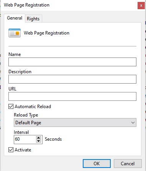Viewport: 146px width, 171px height.
Task: Click the Activate label text
Action: [x=23, y=150]
